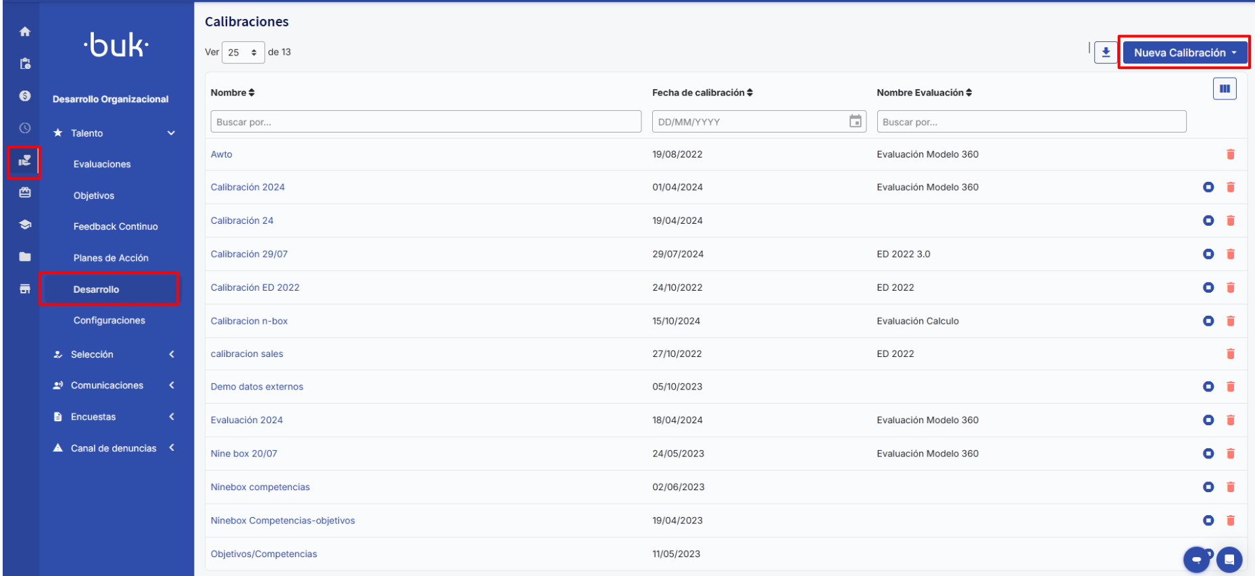Click the Nombre search input field
This screenshot has height=576, width=1255.
426,122
